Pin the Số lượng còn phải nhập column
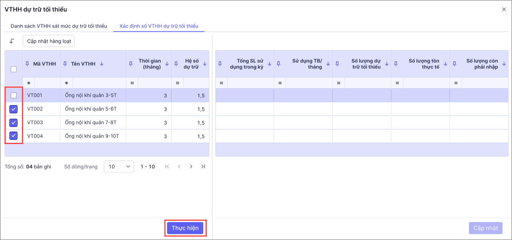Screen dimensions: 512x240 coord(455,64)
